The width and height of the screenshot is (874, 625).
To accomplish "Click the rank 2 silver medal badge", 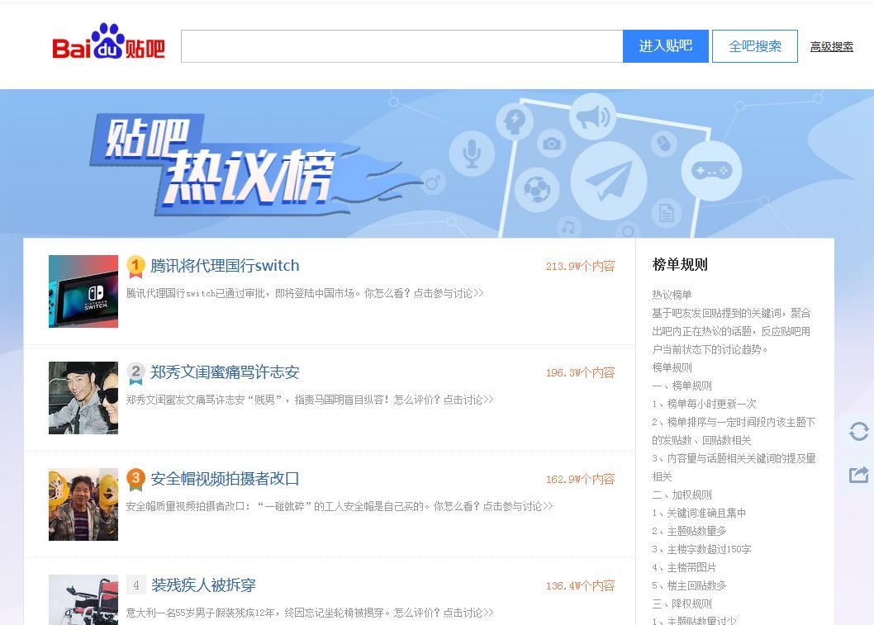I will click(136, 372).
